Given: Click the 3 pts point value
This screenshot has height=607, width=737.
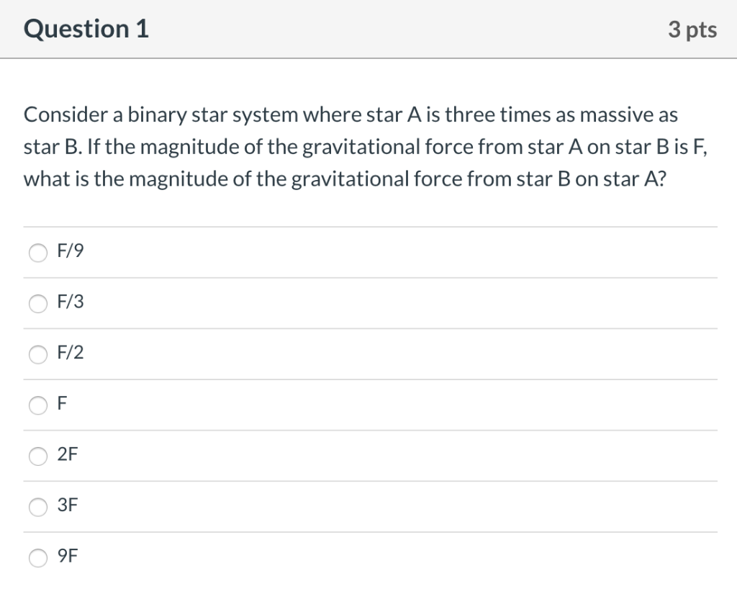Looking at the screenshot, I should click(692, 29).
